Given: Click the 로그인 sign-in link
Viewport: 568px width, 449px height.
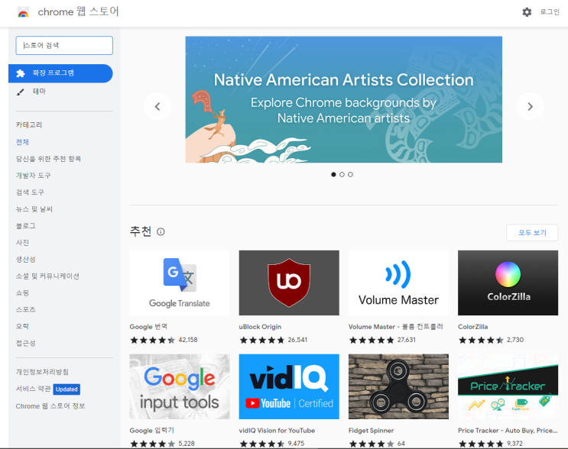Looking at the screenshot, I should 550,12.
